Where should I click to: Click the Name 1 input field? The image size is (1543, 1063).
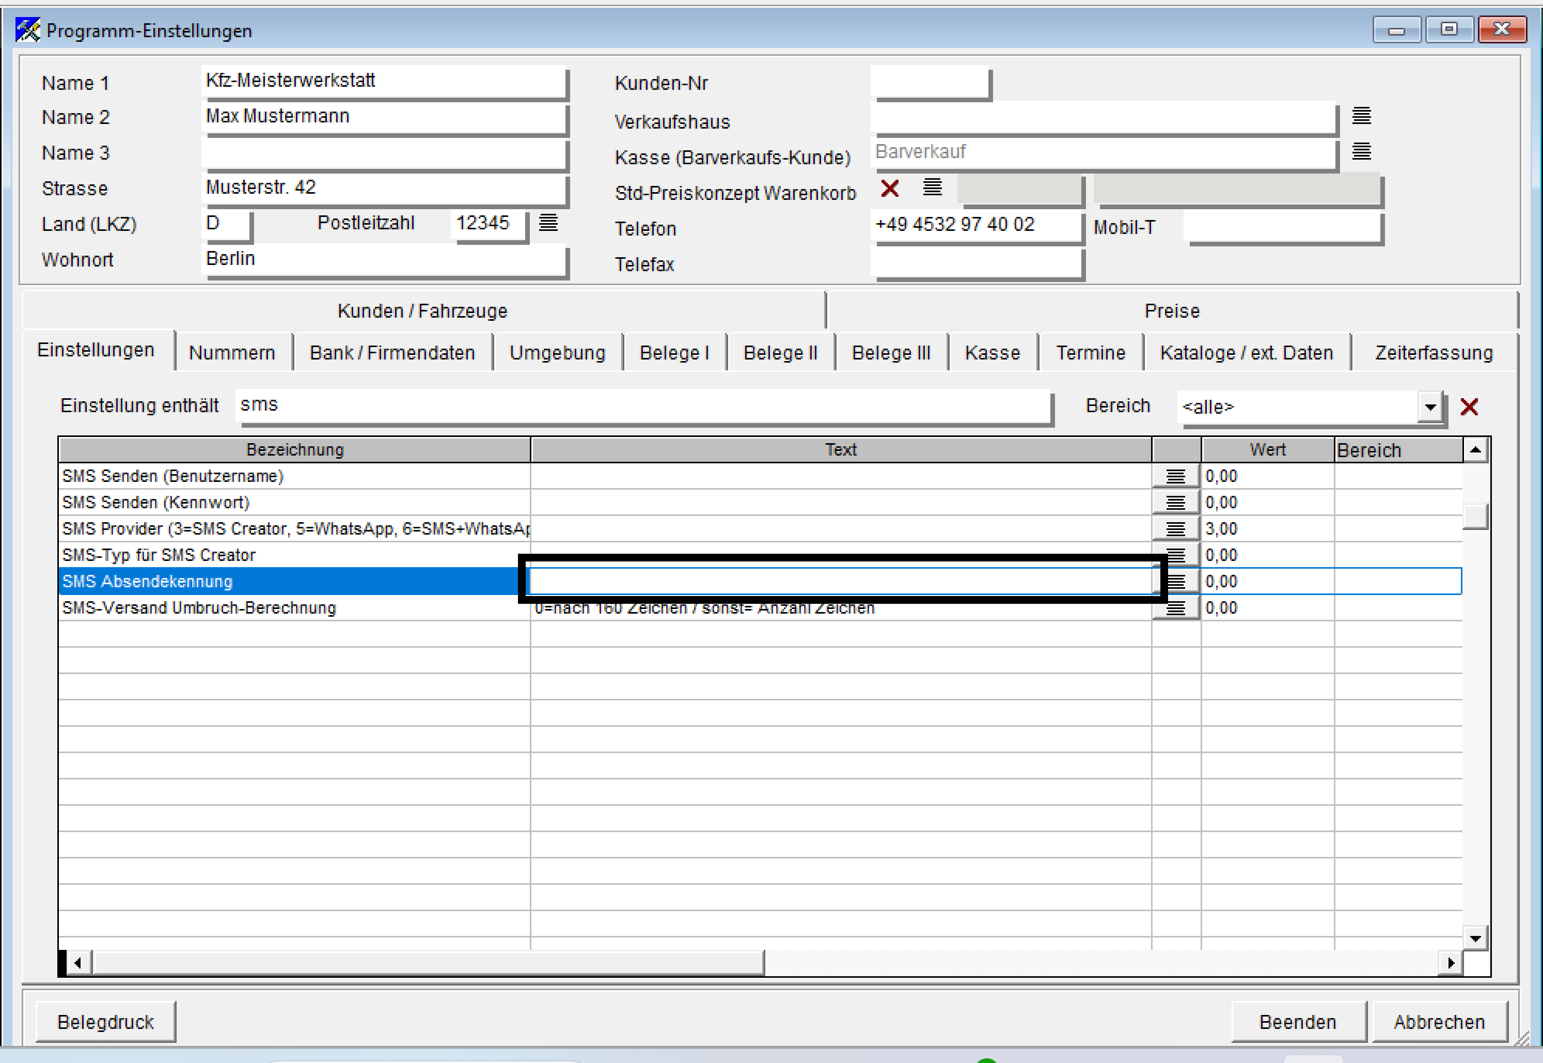384,81
